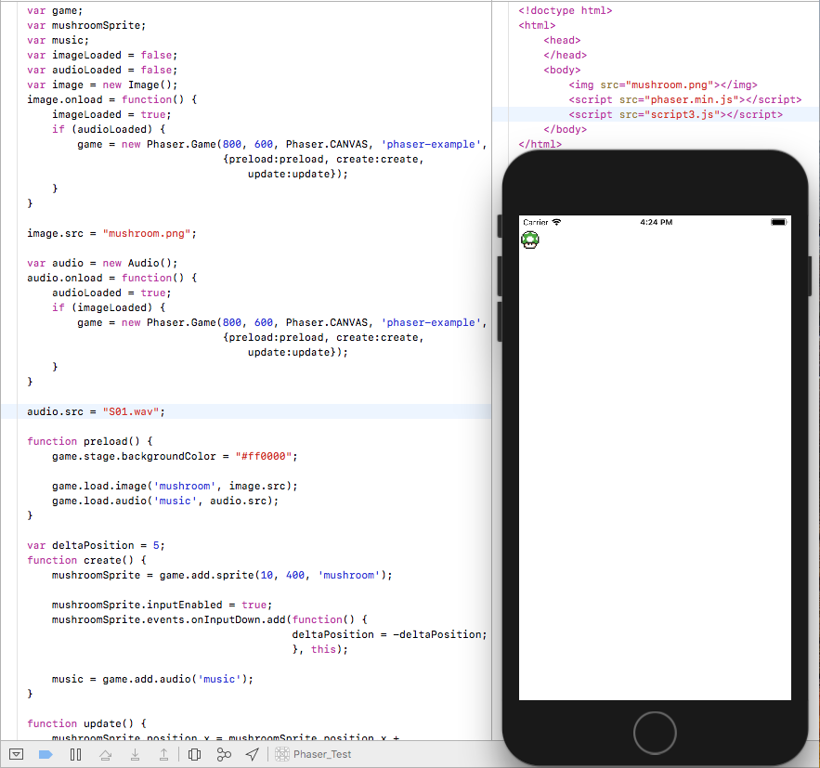Click the opening <body> tag line
The height and width of the screenshot is (768, 820).
[562, 70]
